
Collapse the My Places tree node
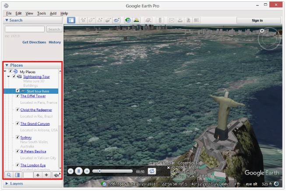point(5,71)
